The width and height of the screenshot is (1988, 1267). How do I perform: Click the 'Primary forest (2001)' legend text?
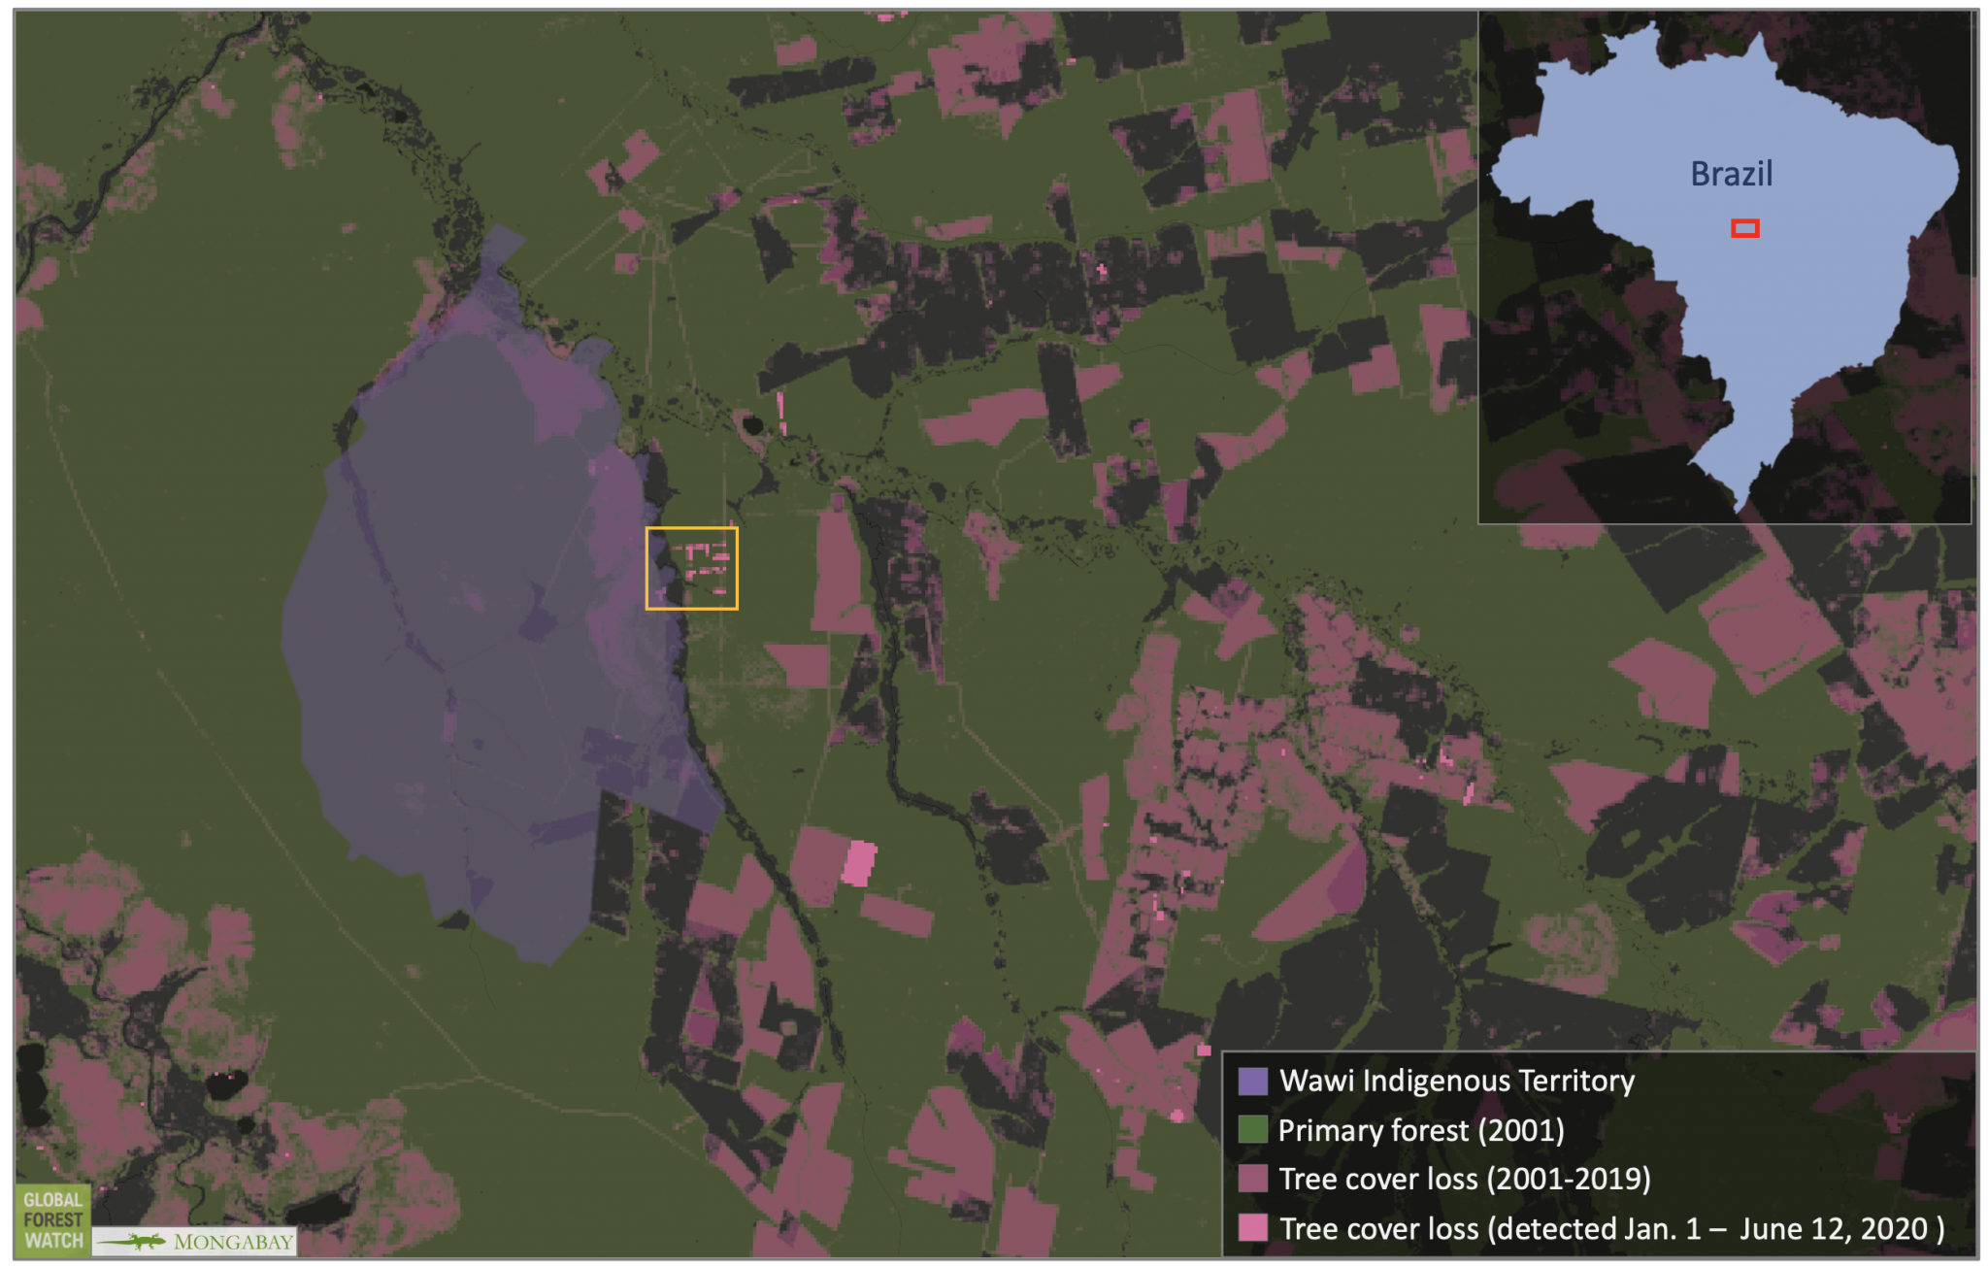[x=1421, y=1130]
